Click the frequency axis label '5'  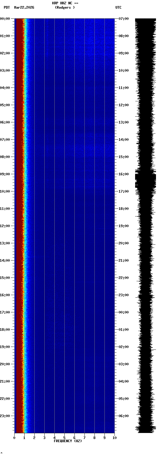coord(64,438)
